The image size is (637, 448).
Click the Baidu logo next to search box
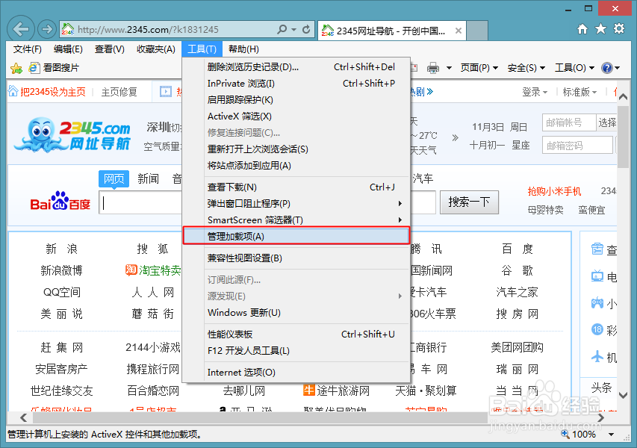tap(60, 202)
